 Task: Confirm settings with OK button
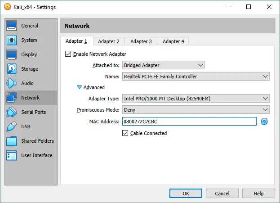pos(186,194)
